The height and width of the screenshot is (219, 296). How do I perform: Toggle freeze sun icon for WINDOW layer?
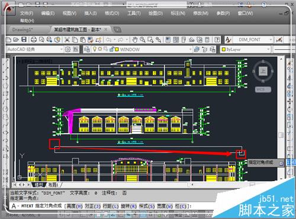coord(100,49)
